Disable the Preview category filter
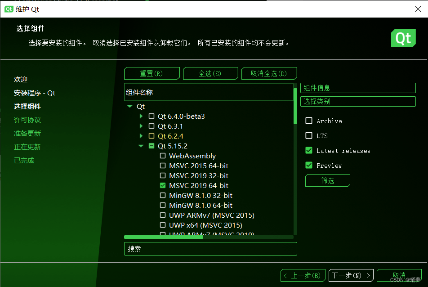Screen dimensions: 428x287 click(309, 165)
